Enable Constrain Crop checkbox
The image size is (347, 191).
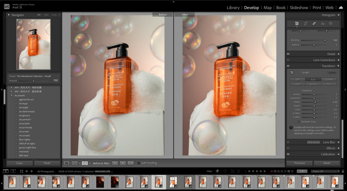[299, 122]
